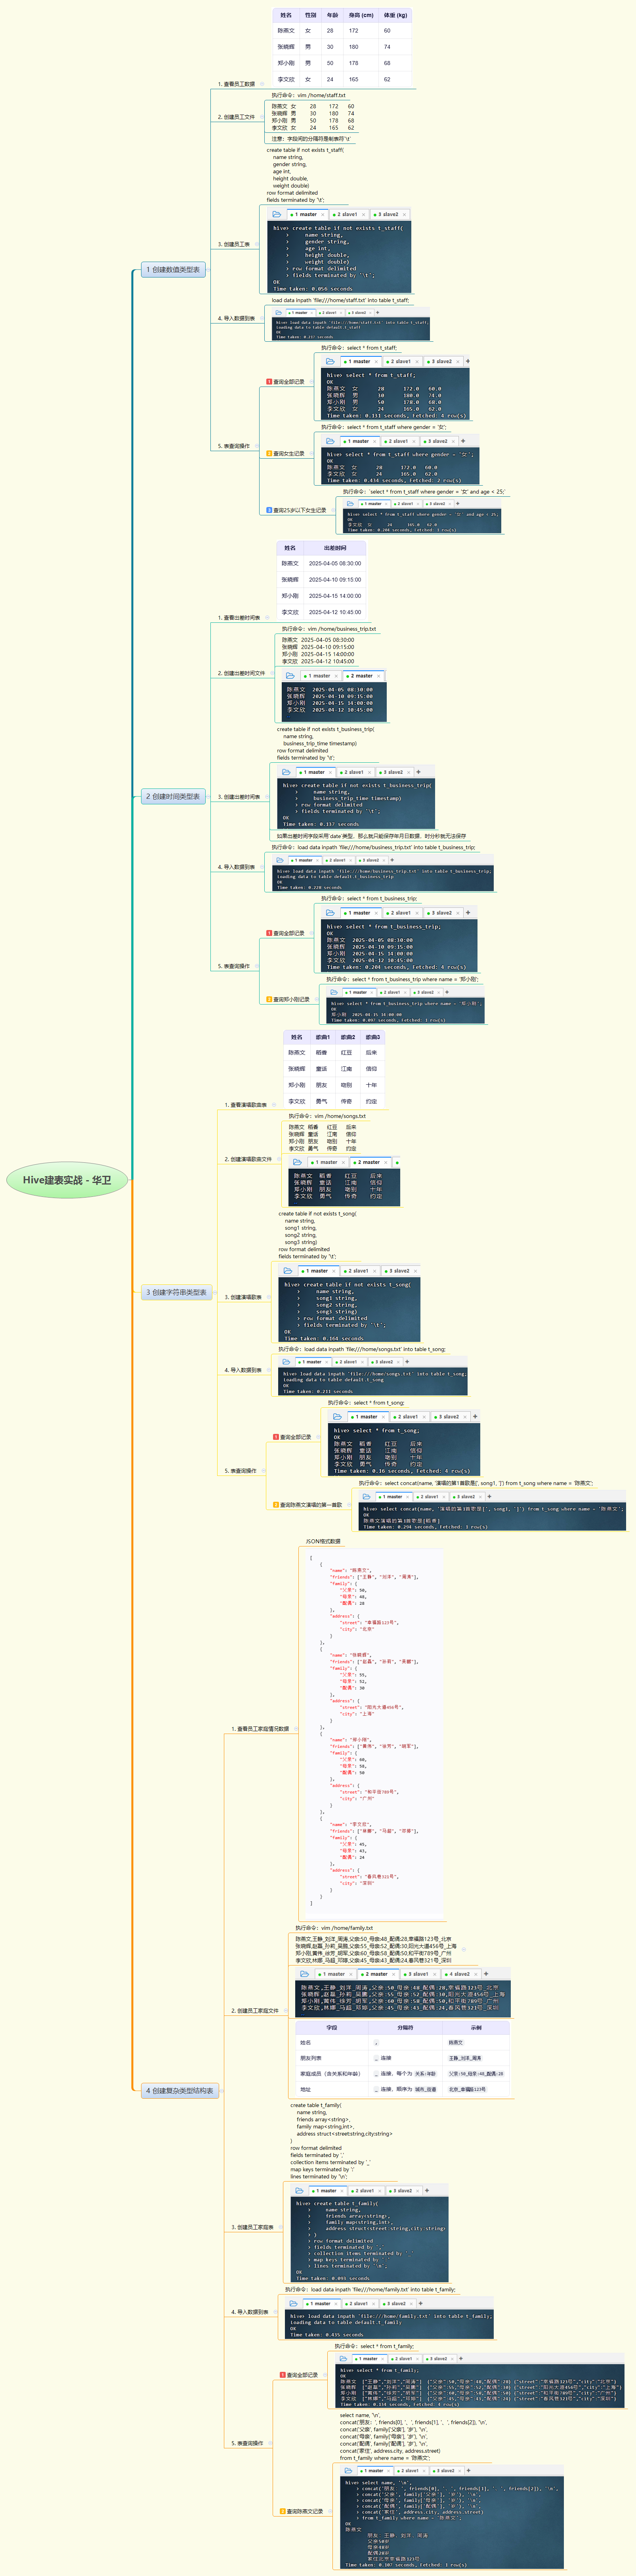The image size is (636, 2576).
Task: Click folder icon in select * from t_business_trip terminal
Action: [330, 913]
